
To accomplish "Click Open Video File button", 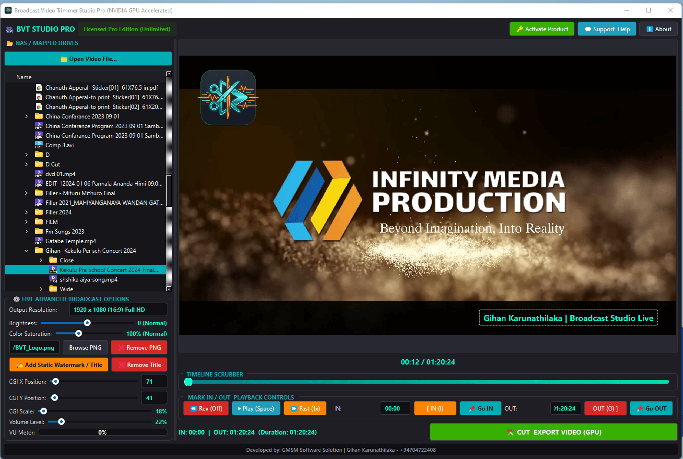I will click(88, 59).
